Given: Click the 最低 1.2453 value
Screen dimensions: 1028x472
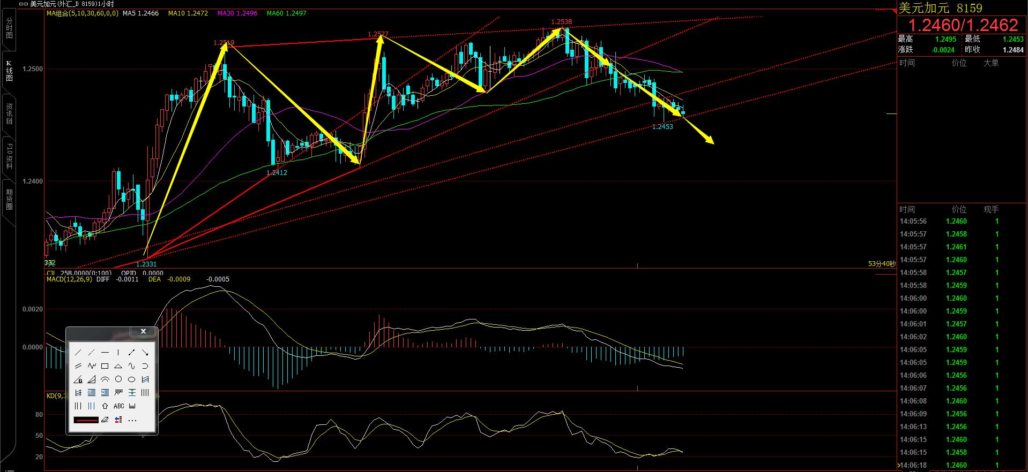Looking at the screenshot, I should click(1013, 39).
